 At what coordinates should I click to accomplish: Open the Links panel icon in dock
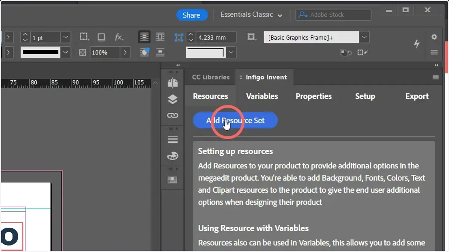(x=172, y=115)
